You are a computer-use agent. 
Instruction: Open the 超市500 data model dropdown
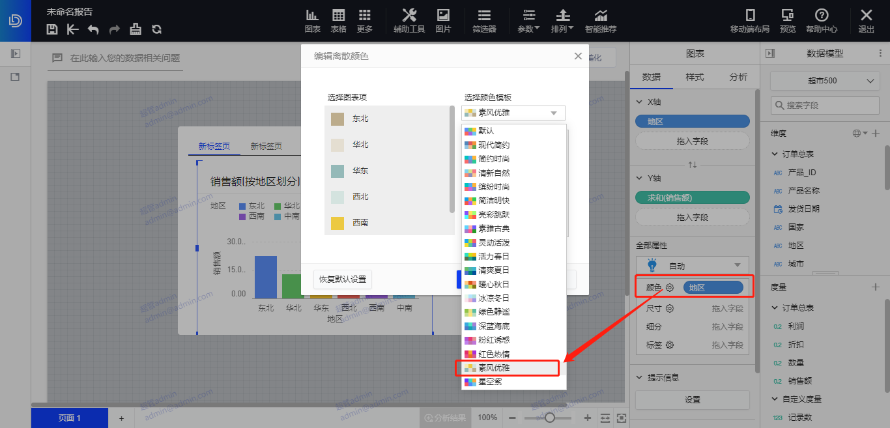point(825,81)
